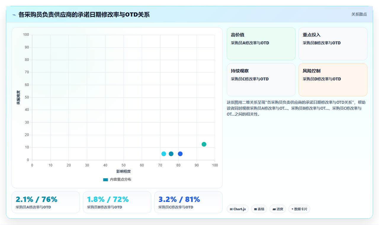Screen dimensions: 379x225
Task: Click the 2.1% / 76% stat value
Action: (x=36, y=199)
